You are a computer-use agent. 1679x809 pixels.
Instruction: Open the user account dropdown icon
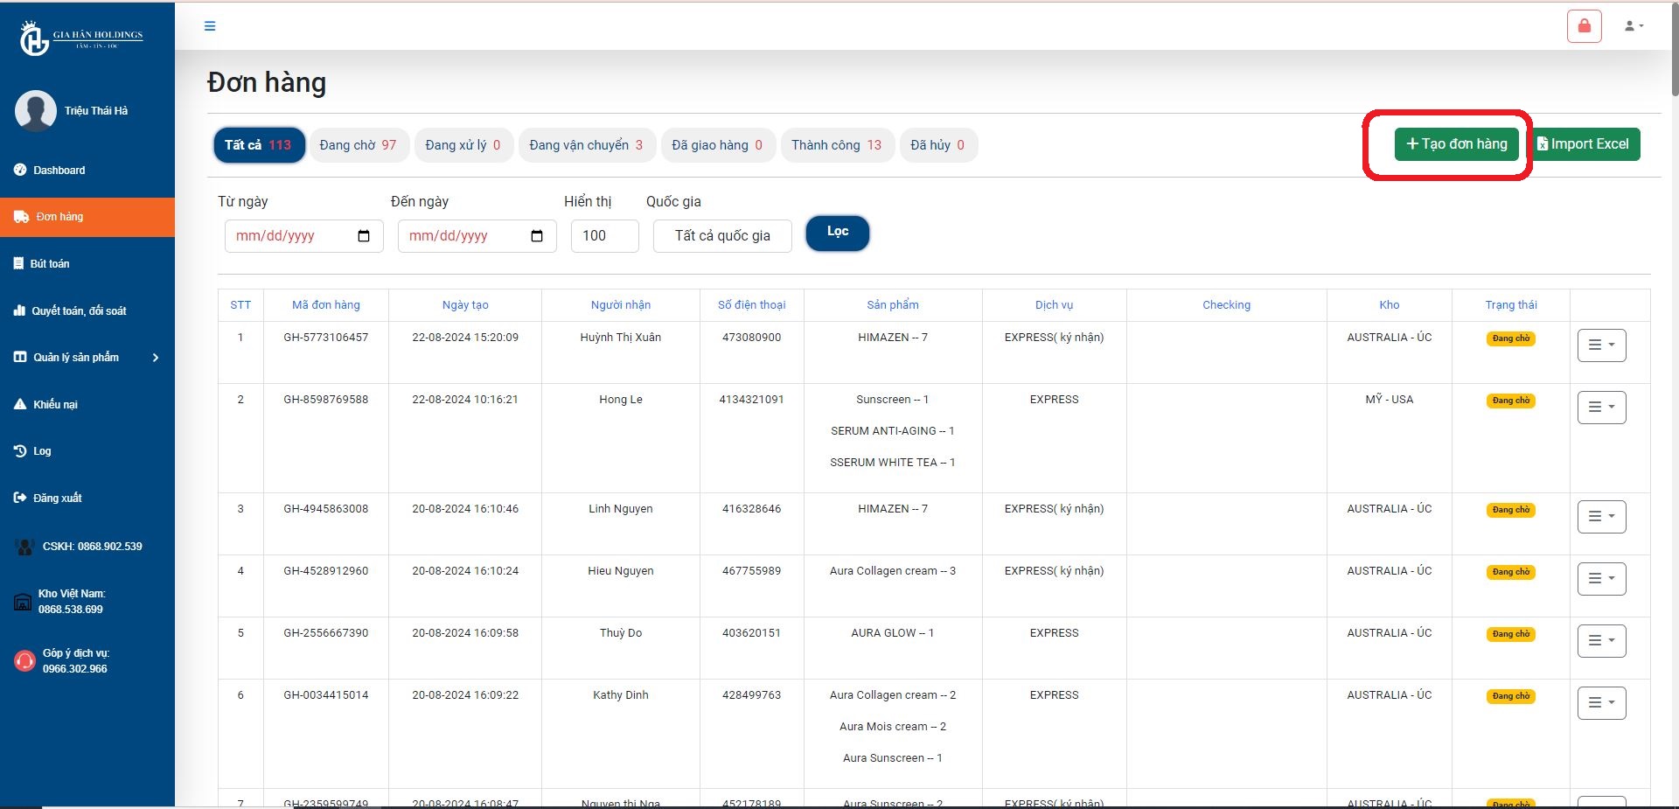(x=1634, y=26)
